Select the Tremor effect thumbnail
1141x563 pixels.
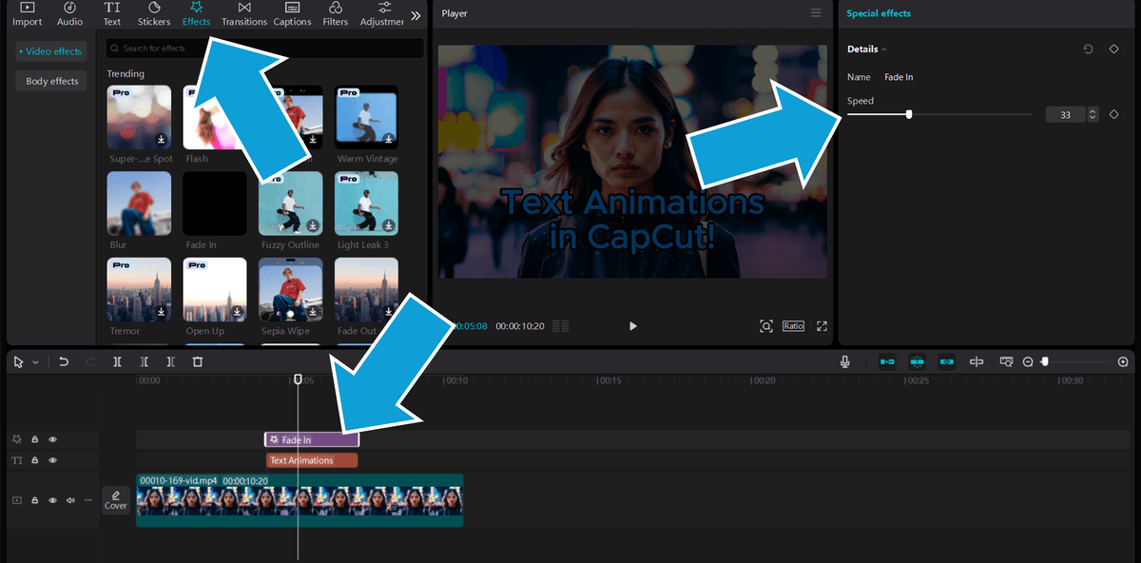140,289
